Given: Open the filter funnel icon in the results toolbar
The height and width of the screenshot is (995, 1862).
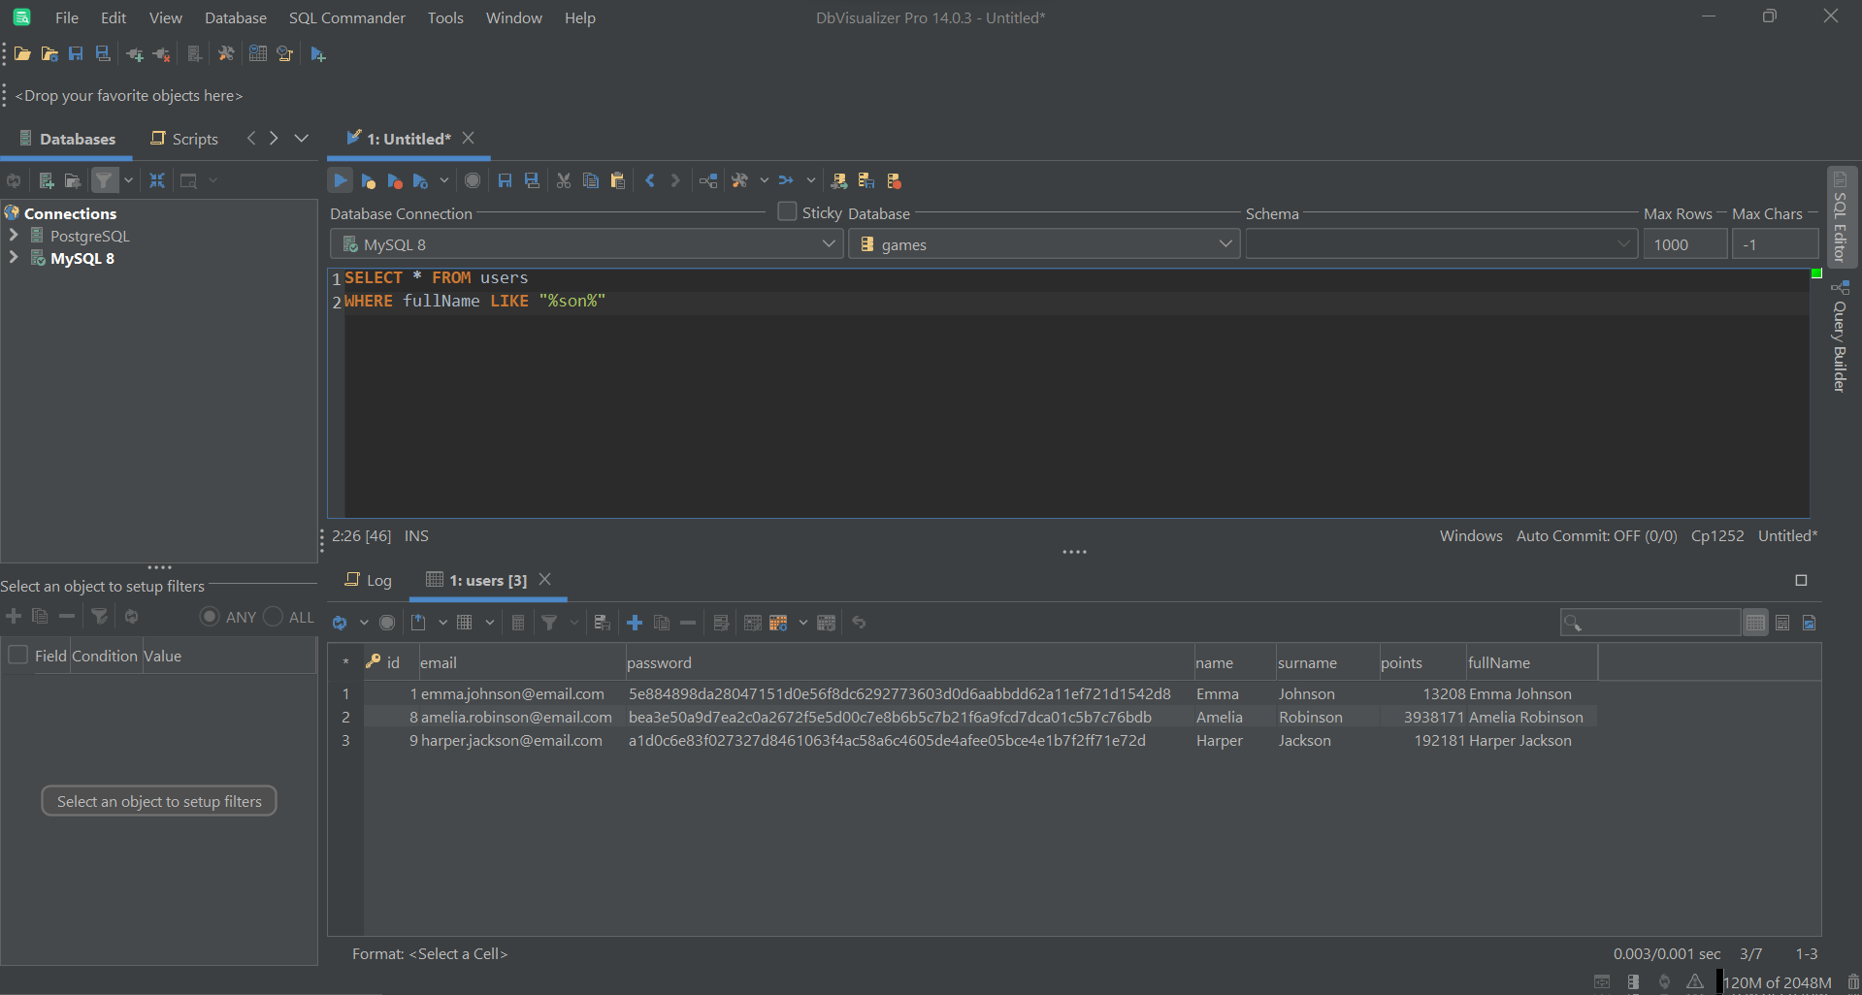Looking at the screenshot, I should click(x=551, y=623).
